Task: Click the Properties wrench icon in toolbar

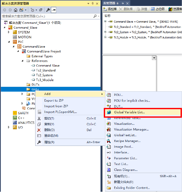Action: point(47,10)
